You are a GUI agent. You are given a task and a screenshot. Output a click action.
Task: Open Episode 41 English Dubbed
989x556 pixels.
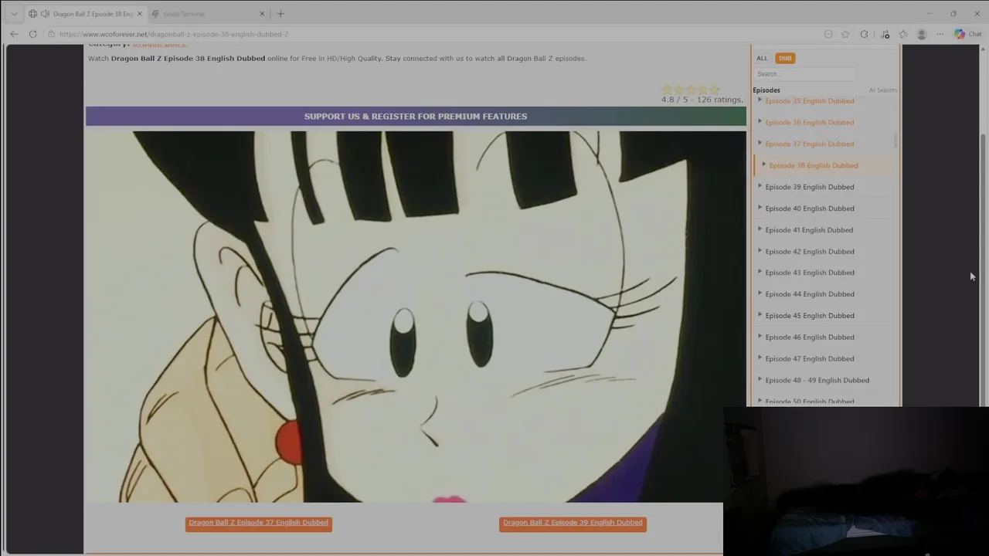point(809,230)
